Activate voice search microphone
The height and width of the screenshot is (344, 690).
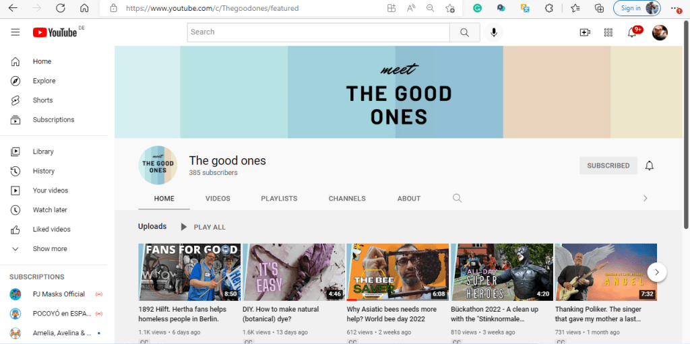click(x=494, y=32)
